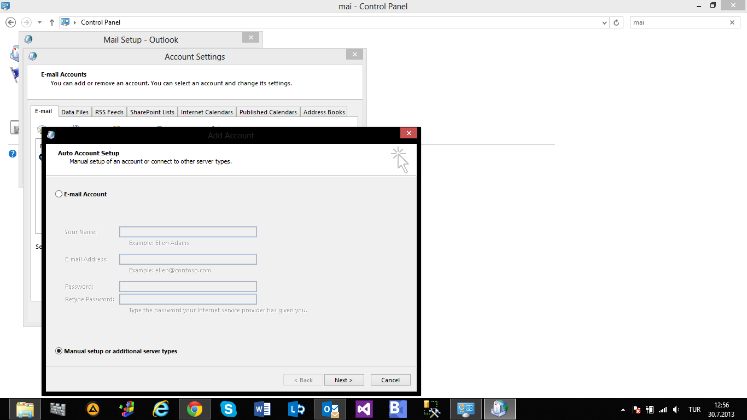
Task: Launch Internet Explorer from the taskbar
Action: (161, 409)
